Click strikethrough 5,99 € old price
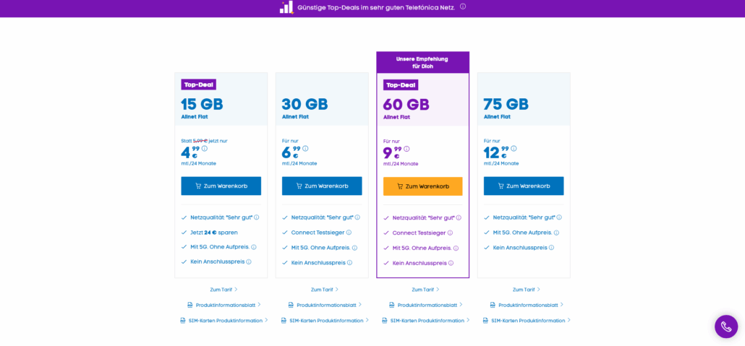 (200, 140)
